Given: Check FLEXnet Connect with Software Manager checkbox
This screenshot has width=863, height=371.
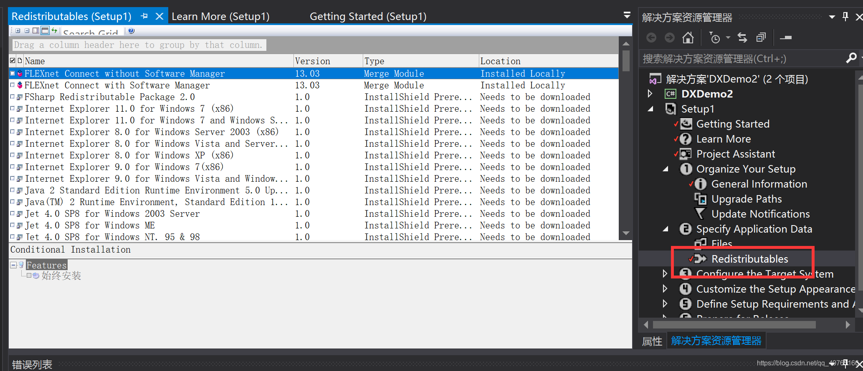Looking at the screenshot, I should pos(13,85).
